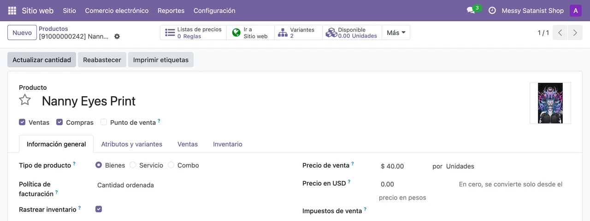Open the gear actions menu beside the breadcrumb
Viewport: 590px width, 221px height.
(117, 36)
